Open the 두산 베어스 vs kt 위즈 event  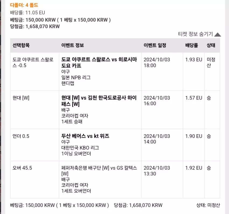point(85,136)
